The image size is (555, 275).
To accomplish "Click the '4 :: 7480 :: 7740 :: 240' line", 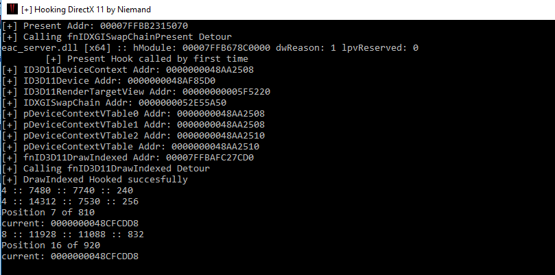I will pos(67,191).
